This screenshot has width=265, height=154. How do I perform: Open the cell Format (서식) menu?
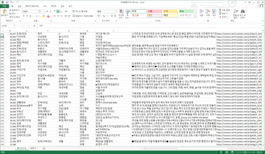point(214,13)
